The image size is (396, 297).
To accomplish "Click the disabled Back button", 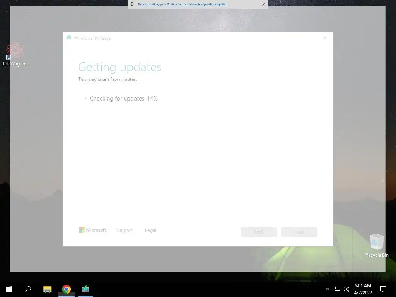I will pos(259,232).
